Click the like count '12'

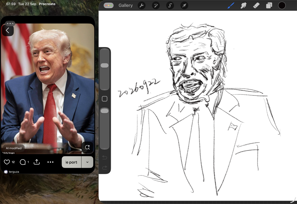[x=13, y=162]
